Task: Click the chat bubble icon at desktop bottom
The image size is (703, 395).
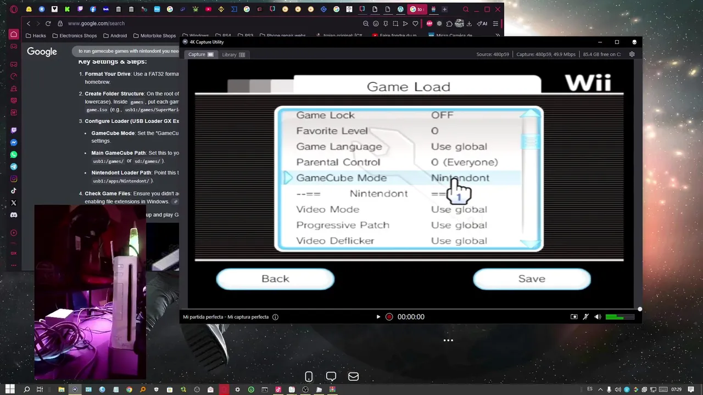Action: [x=331, y=376]
